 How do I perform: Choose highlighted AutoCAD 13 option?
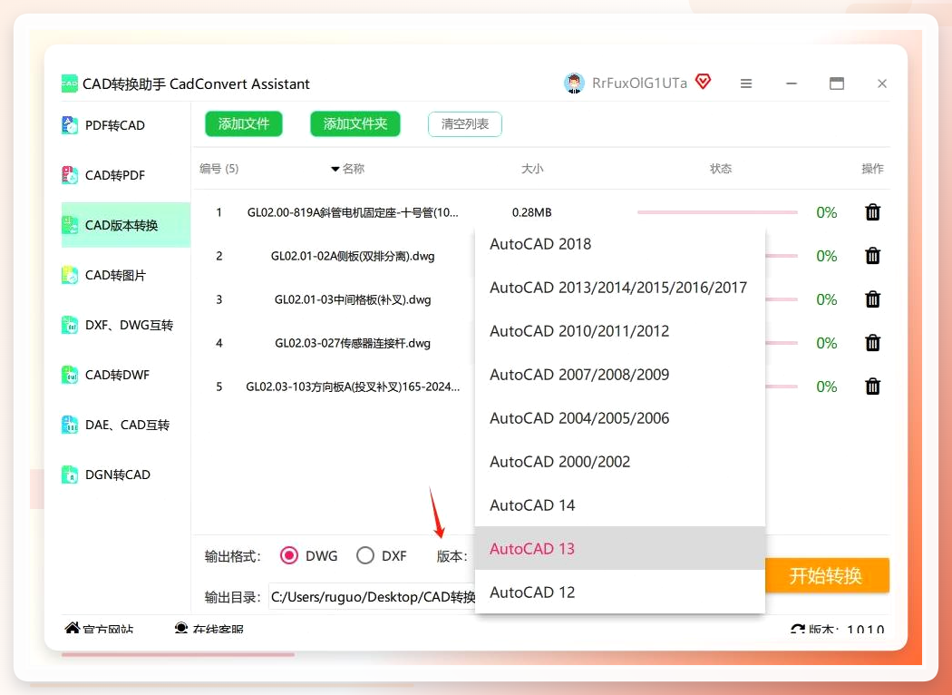coord(620,549)
